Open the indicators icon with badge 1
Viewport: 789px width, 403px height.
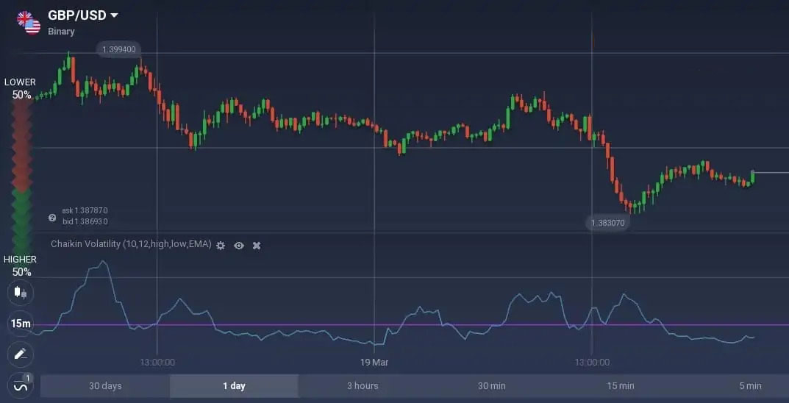click(x=21, y=384)
